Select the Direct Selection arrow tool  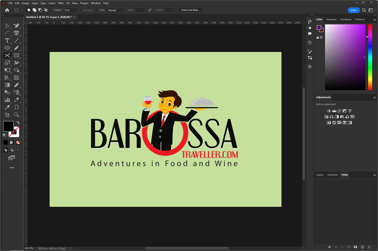[7, 26]
